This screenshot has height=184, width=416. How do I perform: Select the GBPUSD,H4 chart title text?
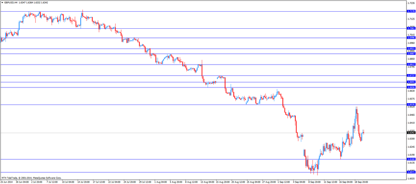(x=11, y=2)
